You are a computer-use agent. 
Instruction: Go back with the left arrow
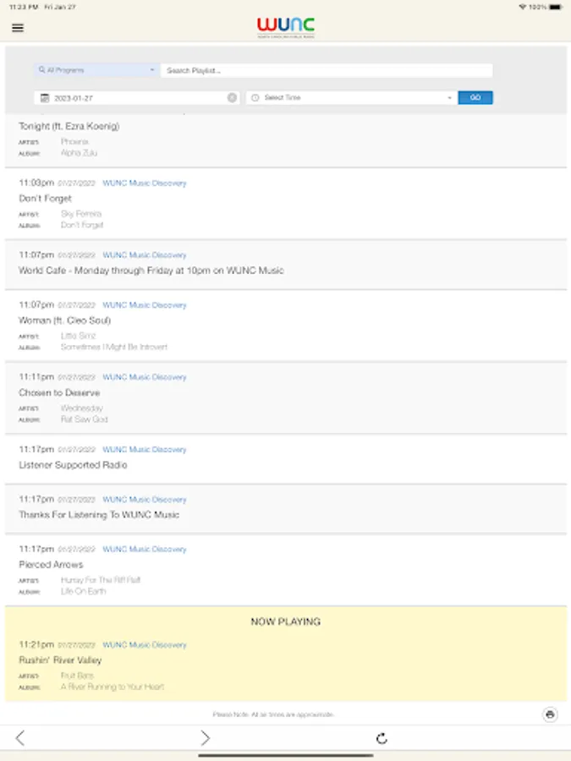pyautogui.click(x=19, y=738)
